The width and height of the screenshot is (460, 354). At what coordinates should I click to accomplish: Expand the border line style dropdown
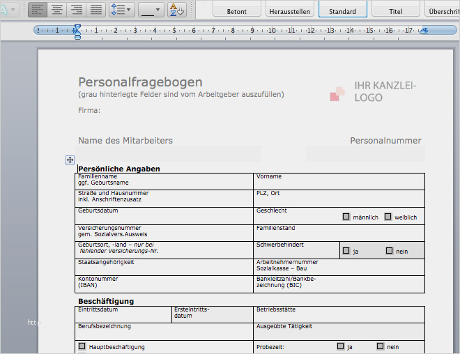coord(151,10)
